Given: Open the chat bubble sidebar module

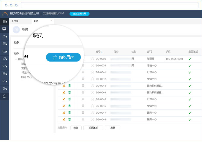Looking at the screenshot, I should click(x=4, y=51).
